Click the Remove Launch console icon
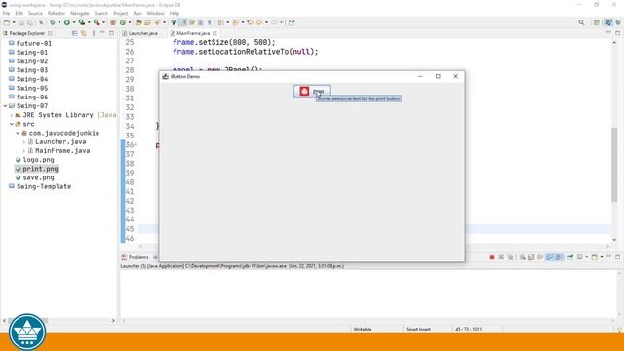 [501, 257]
